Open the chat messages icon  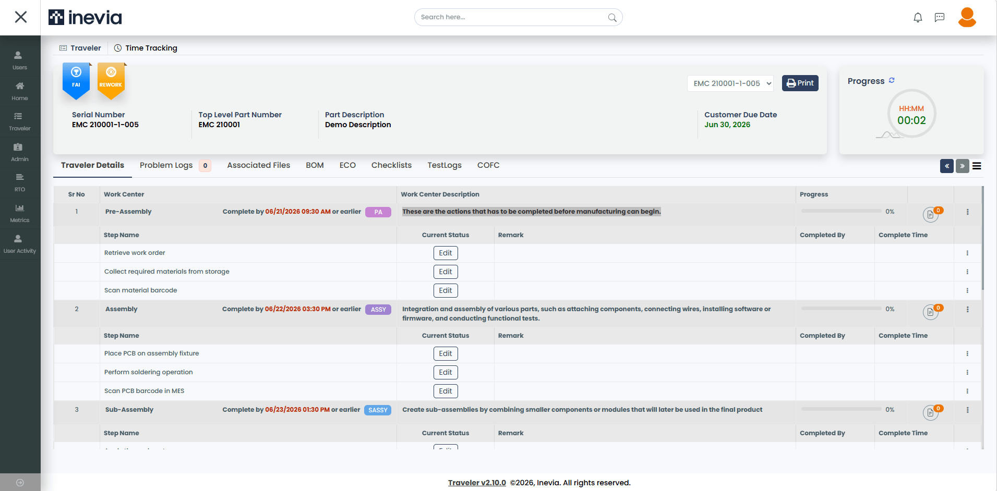tap(940, 18)
